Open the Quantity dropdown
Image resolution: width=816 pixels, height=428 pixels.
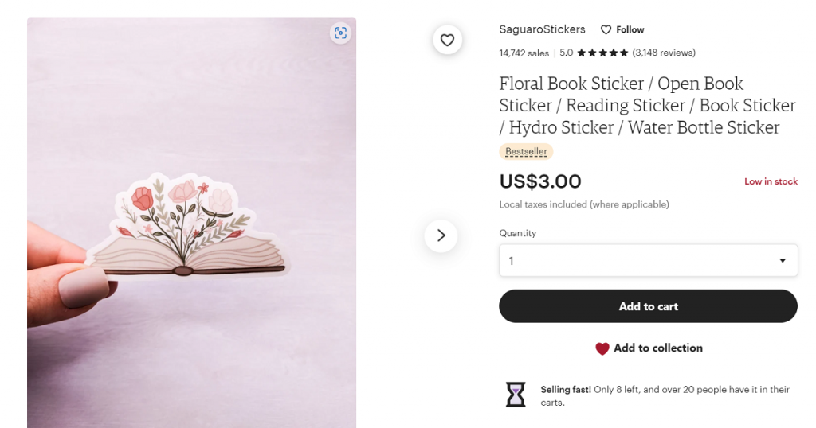(647, 261)
